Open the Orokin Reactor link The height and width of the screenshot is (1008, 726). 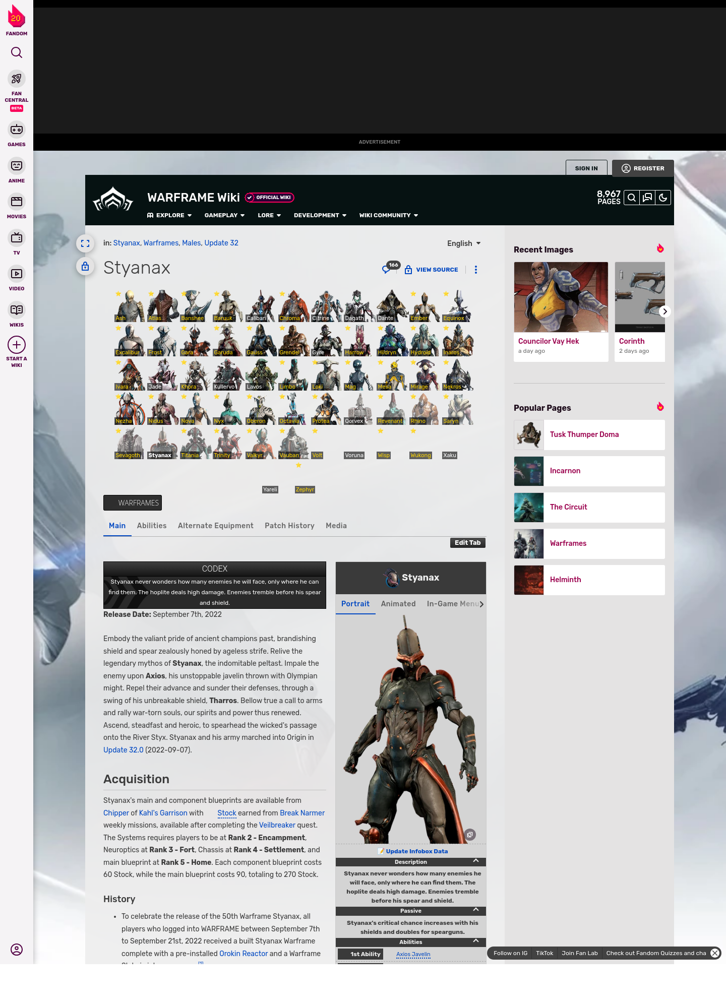pyautogui.click(x=244, y=954)
